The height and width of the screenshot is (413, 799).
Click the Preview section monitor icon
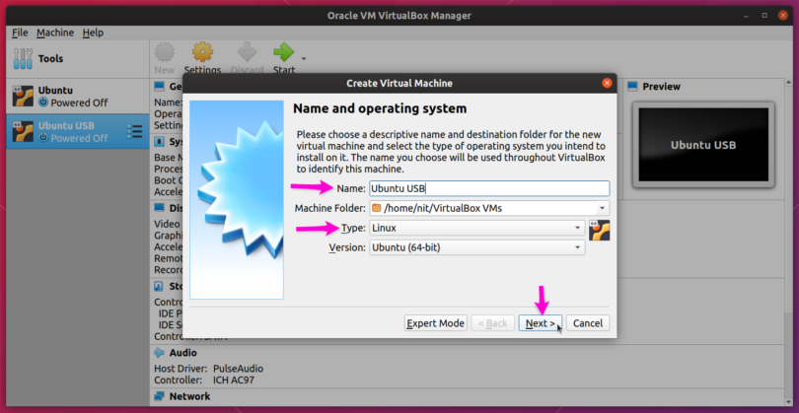click(632, 87)
